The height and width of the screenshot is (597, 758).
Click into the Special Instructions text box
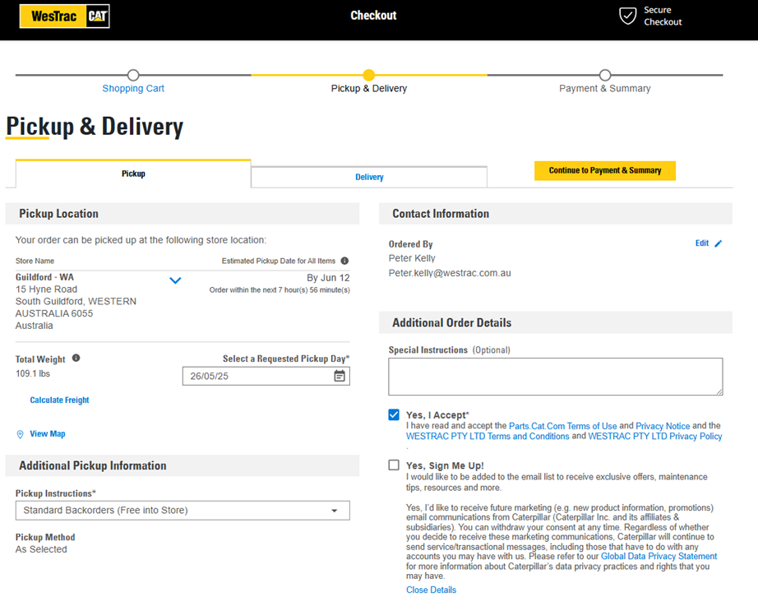[x=556, y=377]
